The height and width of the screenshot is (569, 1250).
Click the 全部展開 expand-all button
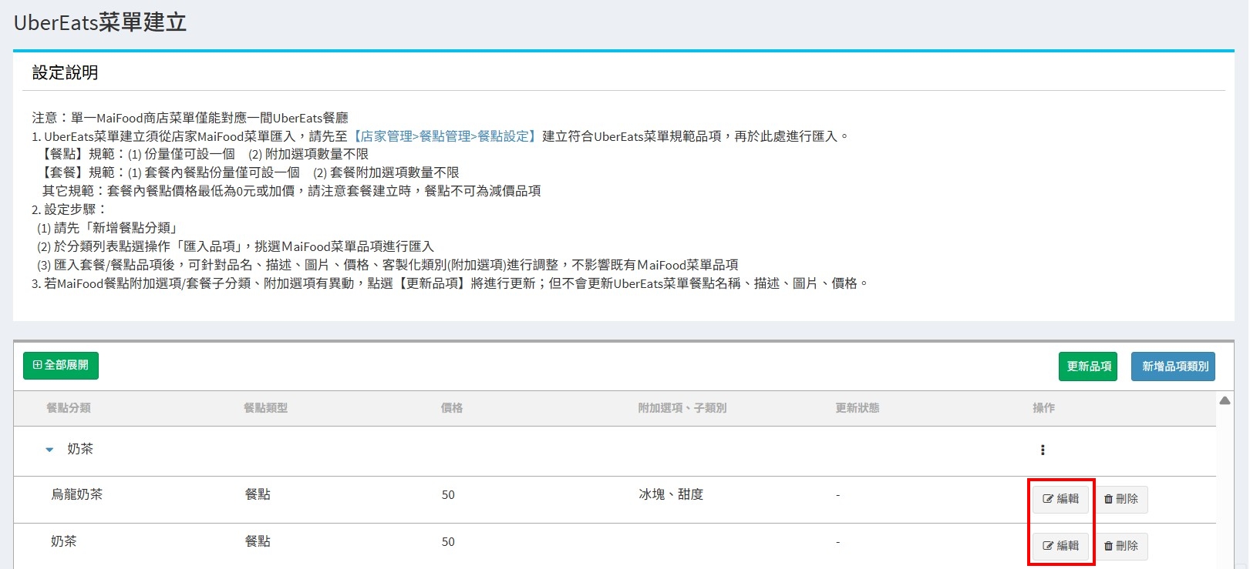point(61,366)
